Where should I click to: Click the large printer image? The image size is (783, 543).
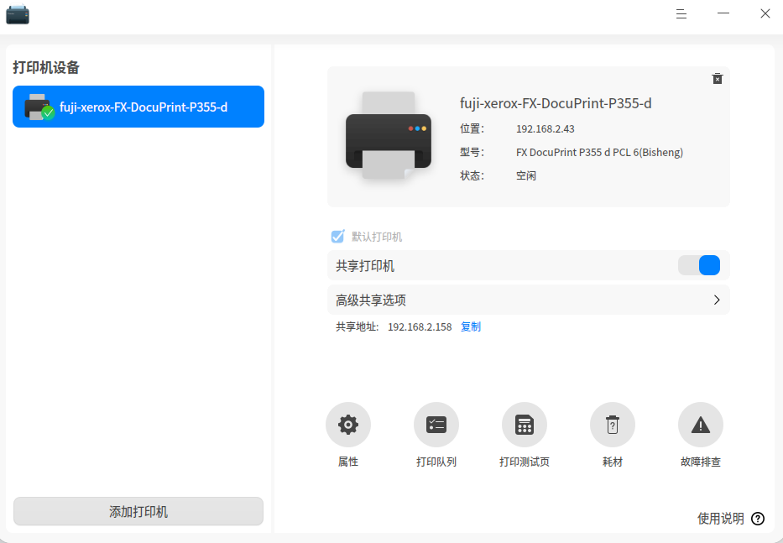pos(389,135)
